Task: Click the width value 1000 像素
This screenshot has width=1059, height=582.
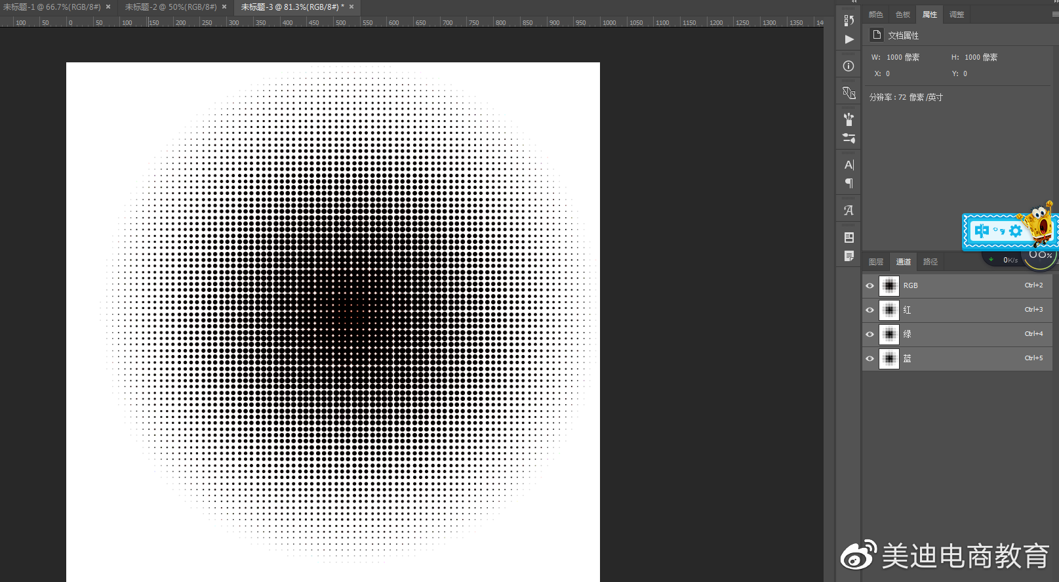Action: (903, 57)
